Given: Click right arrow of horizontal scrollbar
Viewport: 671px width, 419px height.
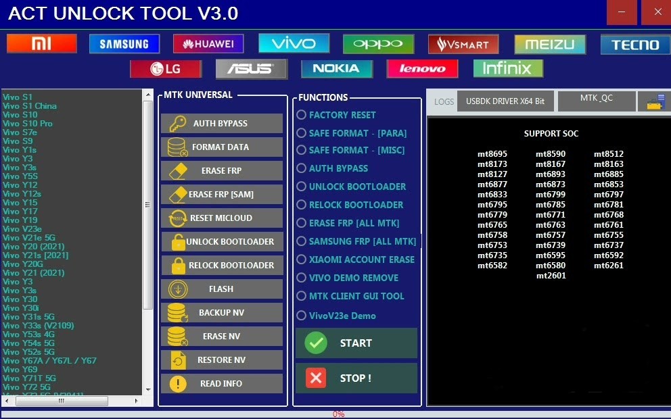Looking at the screenshot, I should 136,401.
